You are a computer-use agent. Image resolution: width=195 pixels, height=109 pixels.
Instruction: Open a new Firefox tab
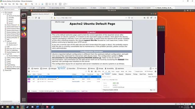click(x=56, y=14)
